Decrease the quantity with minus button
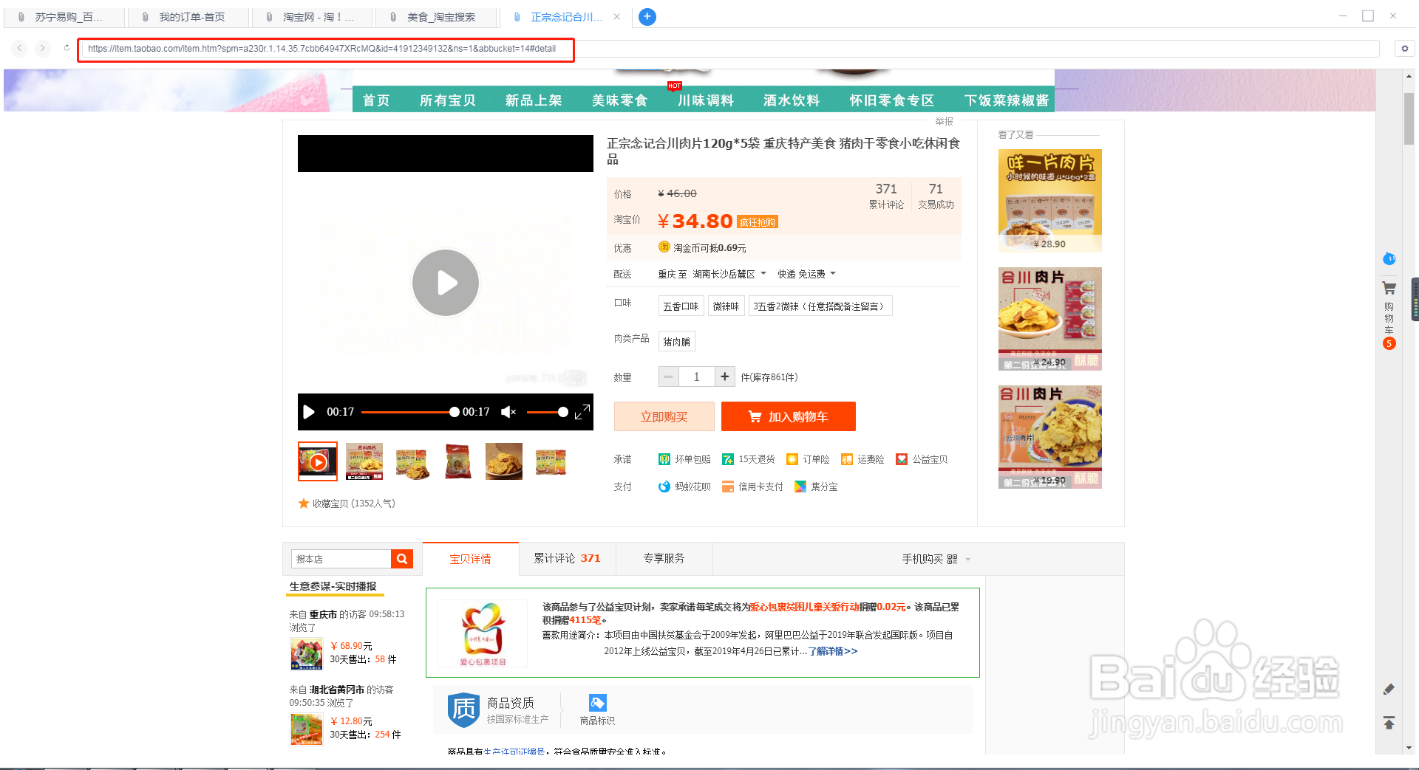 (668, 377)
